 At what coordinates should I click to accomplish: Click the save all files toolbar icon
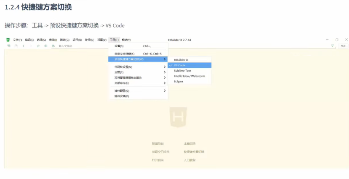(x=9, y=46)
